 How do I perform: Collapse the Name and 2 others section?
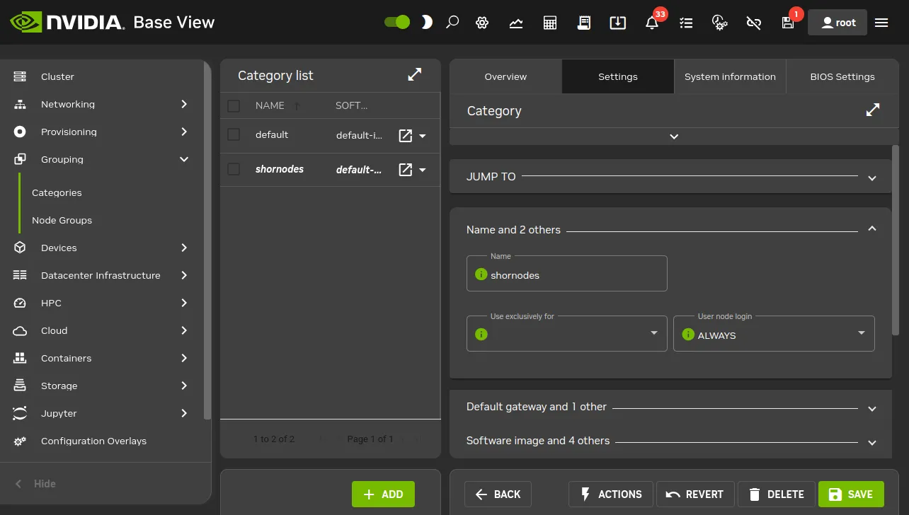(x=872, y=228)
